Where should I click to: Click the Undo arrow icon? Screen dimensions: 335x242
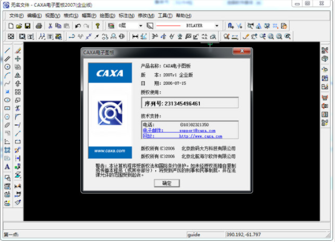point(78,26)
